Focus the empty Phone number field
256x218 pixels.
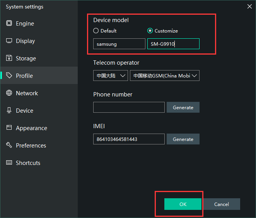click(x=129, y=108)
